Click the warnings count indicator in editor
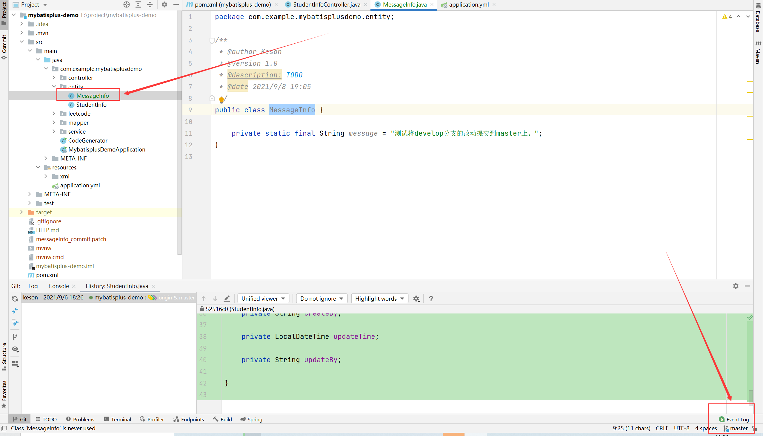The width and height of the screenshot is (763, 436). [727, 17]
